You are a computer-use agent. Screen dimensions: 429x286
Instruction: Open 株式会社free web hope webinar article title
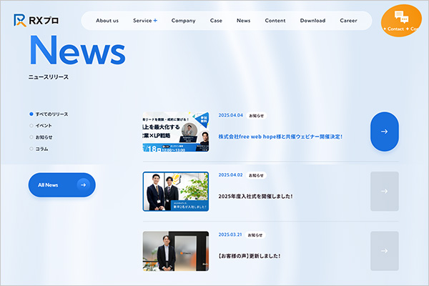click(280, 137)
